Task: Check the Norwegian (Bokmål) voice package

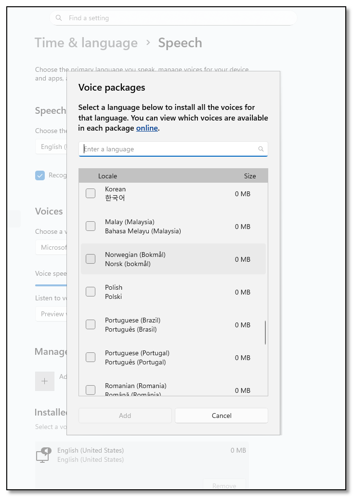Action: click(90, 258)
